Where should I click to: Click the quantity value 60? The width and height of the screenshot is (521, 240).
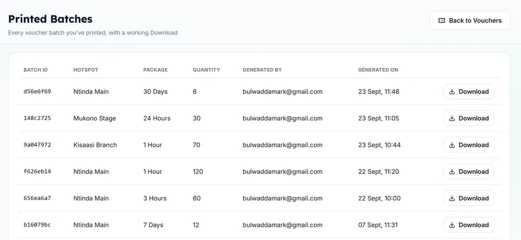click(197, 198)
